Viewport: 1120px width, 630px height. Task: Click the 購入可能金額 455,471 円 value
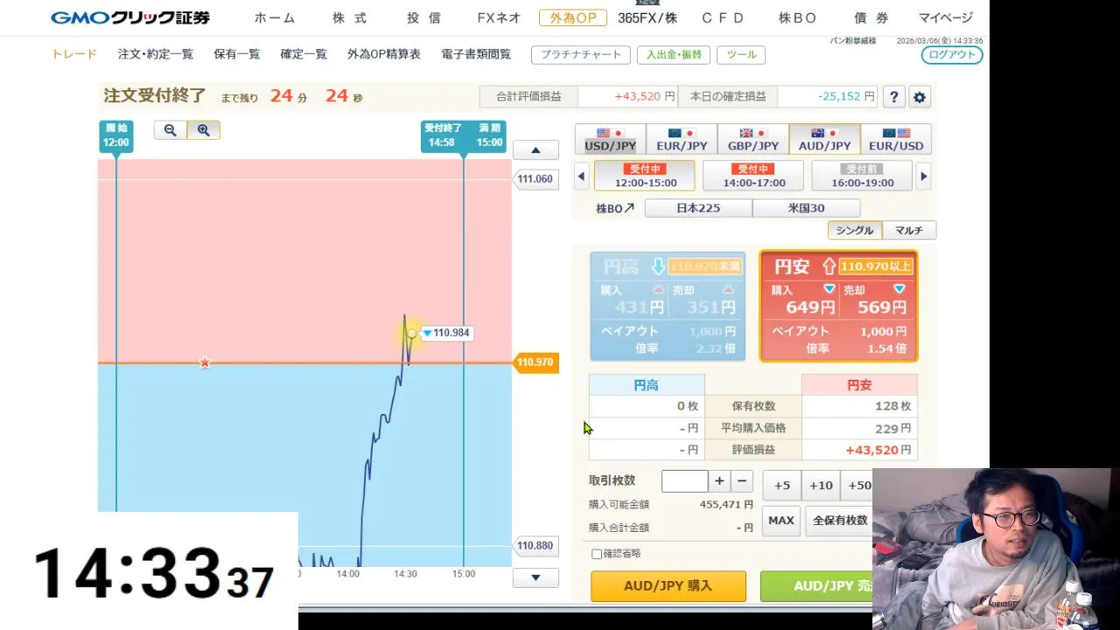point(726,505)
